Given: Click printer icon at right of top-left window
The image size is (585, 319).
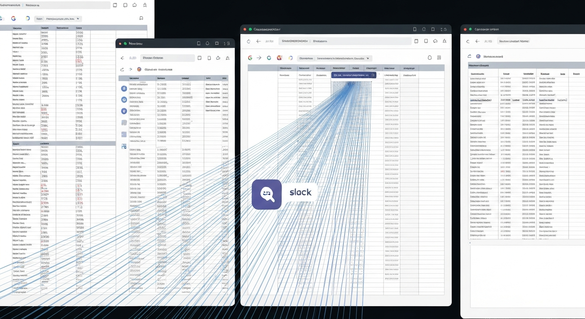Looking at the screenshot, I should (141, 18).
